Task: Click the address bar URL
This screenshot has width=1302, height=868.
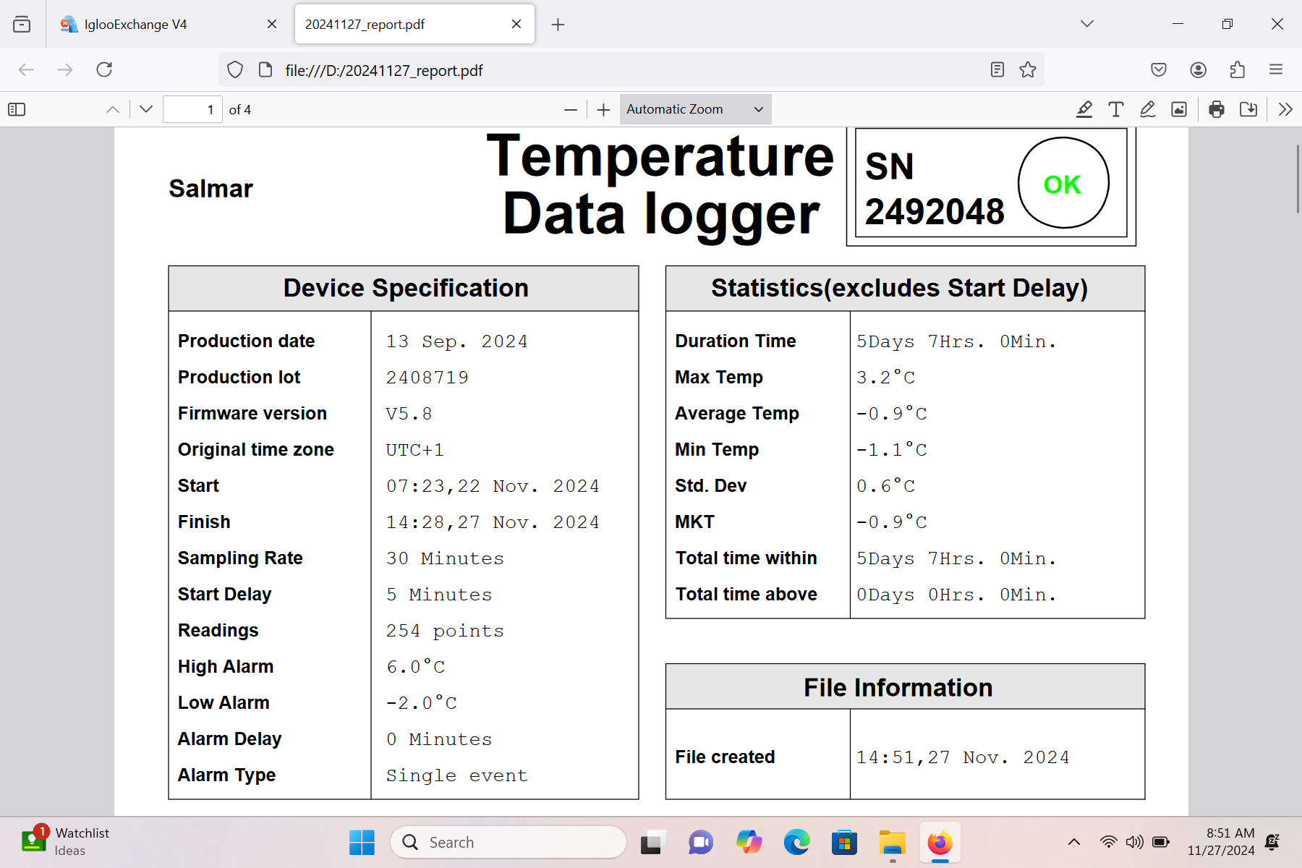Action: tap(384, 70)
